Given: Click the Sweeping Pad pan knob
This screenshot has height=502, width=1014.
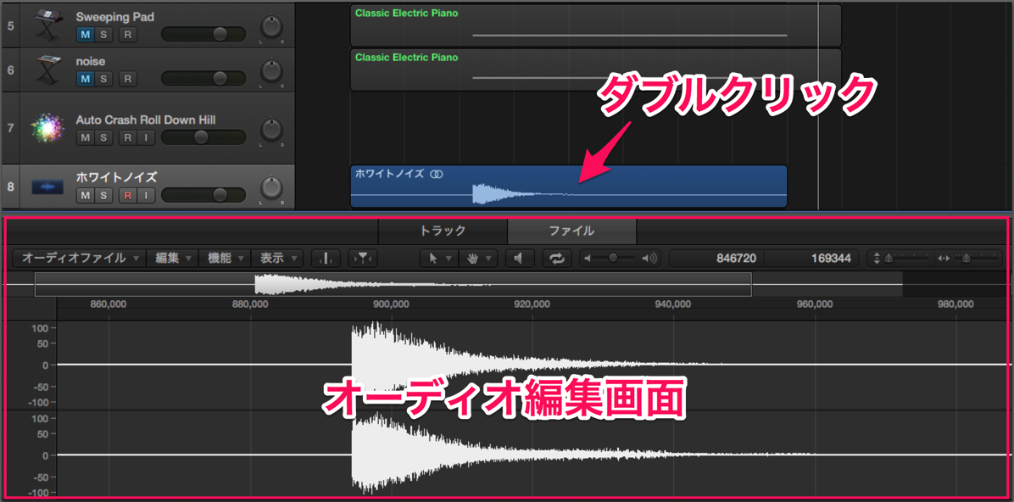Looking at the screenshot, I should (x=271, y=28).
